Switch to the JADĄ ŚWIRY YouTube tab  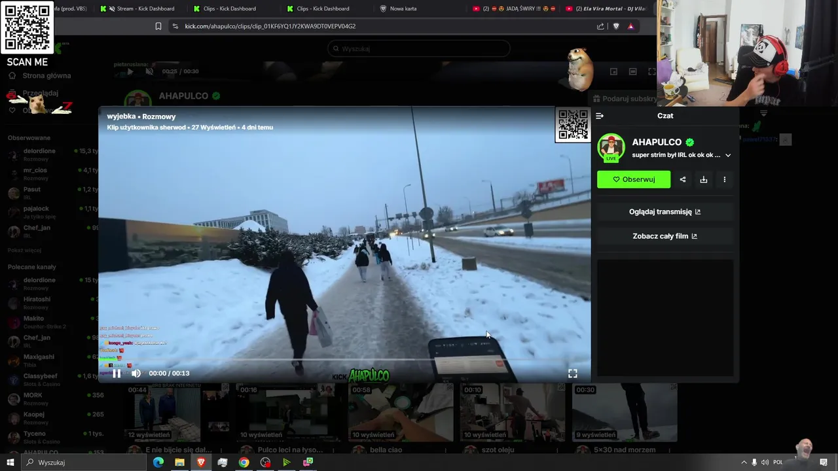pyautogui.click(x=514, y=9)
